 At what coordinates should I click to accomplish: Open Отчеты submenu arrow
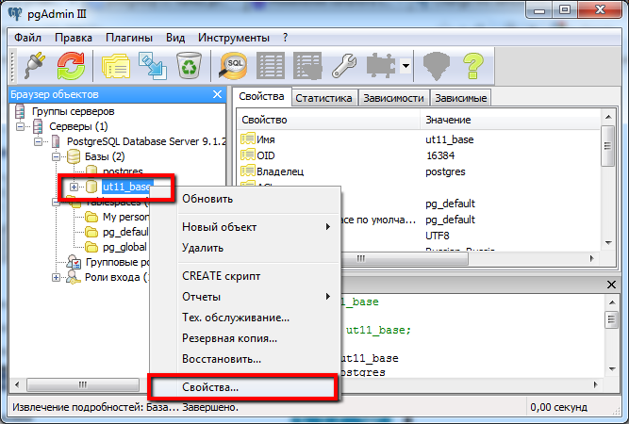pyautogui.click(x=328, y=297)
